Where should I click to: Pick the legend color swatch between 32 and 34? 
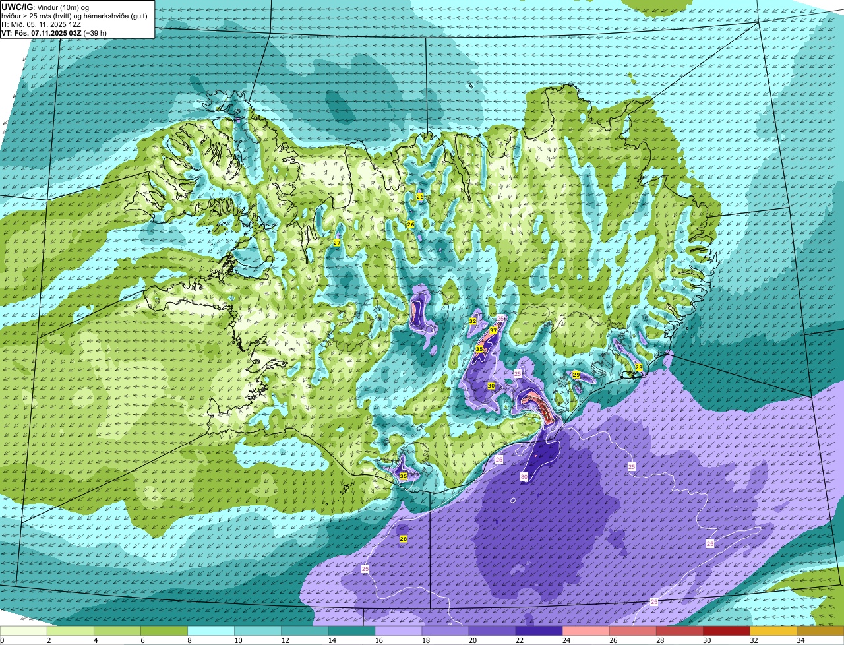click(x=773, y=631)
